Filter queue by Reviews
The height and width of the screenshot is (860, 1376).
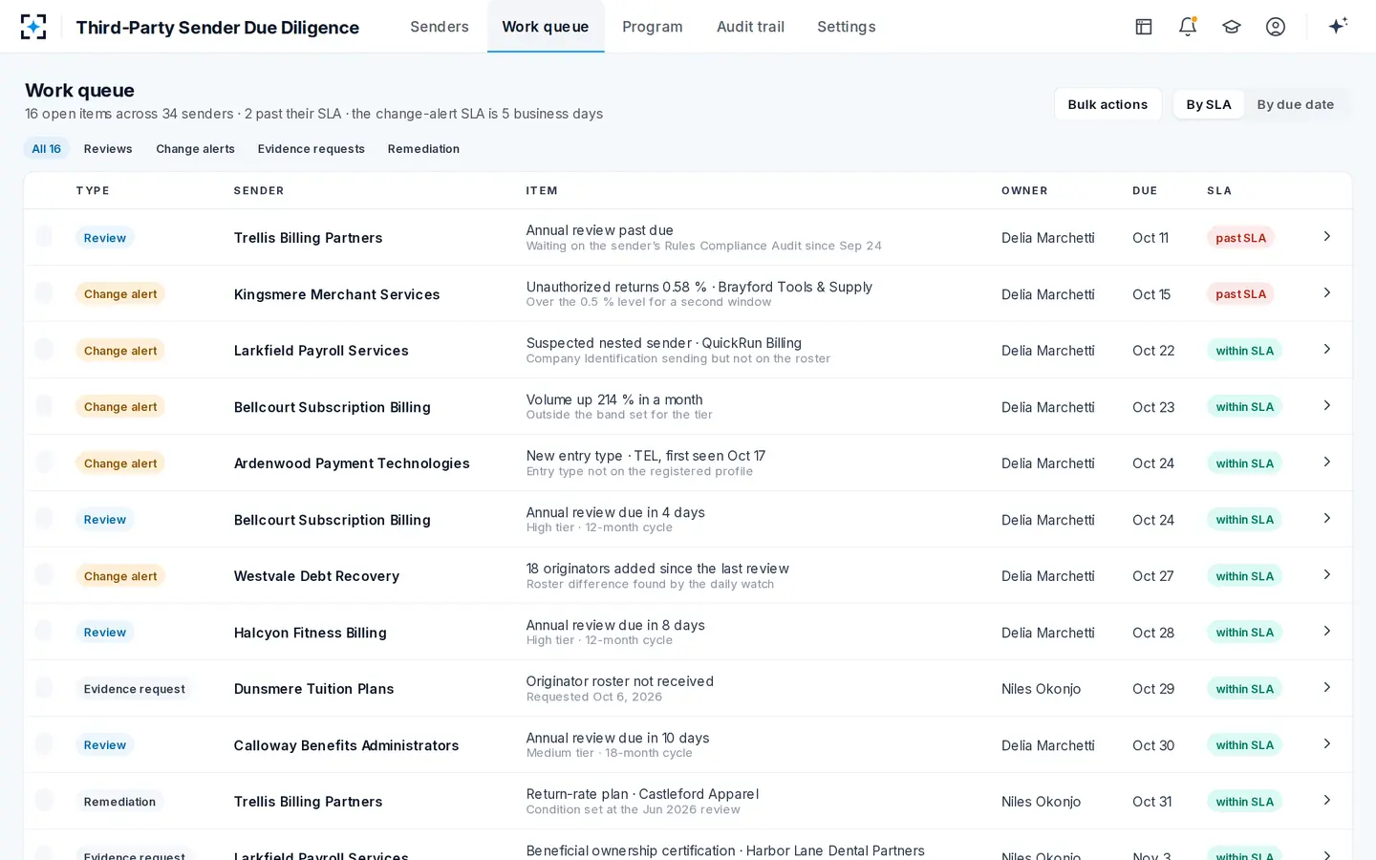[x=108, y=149]
